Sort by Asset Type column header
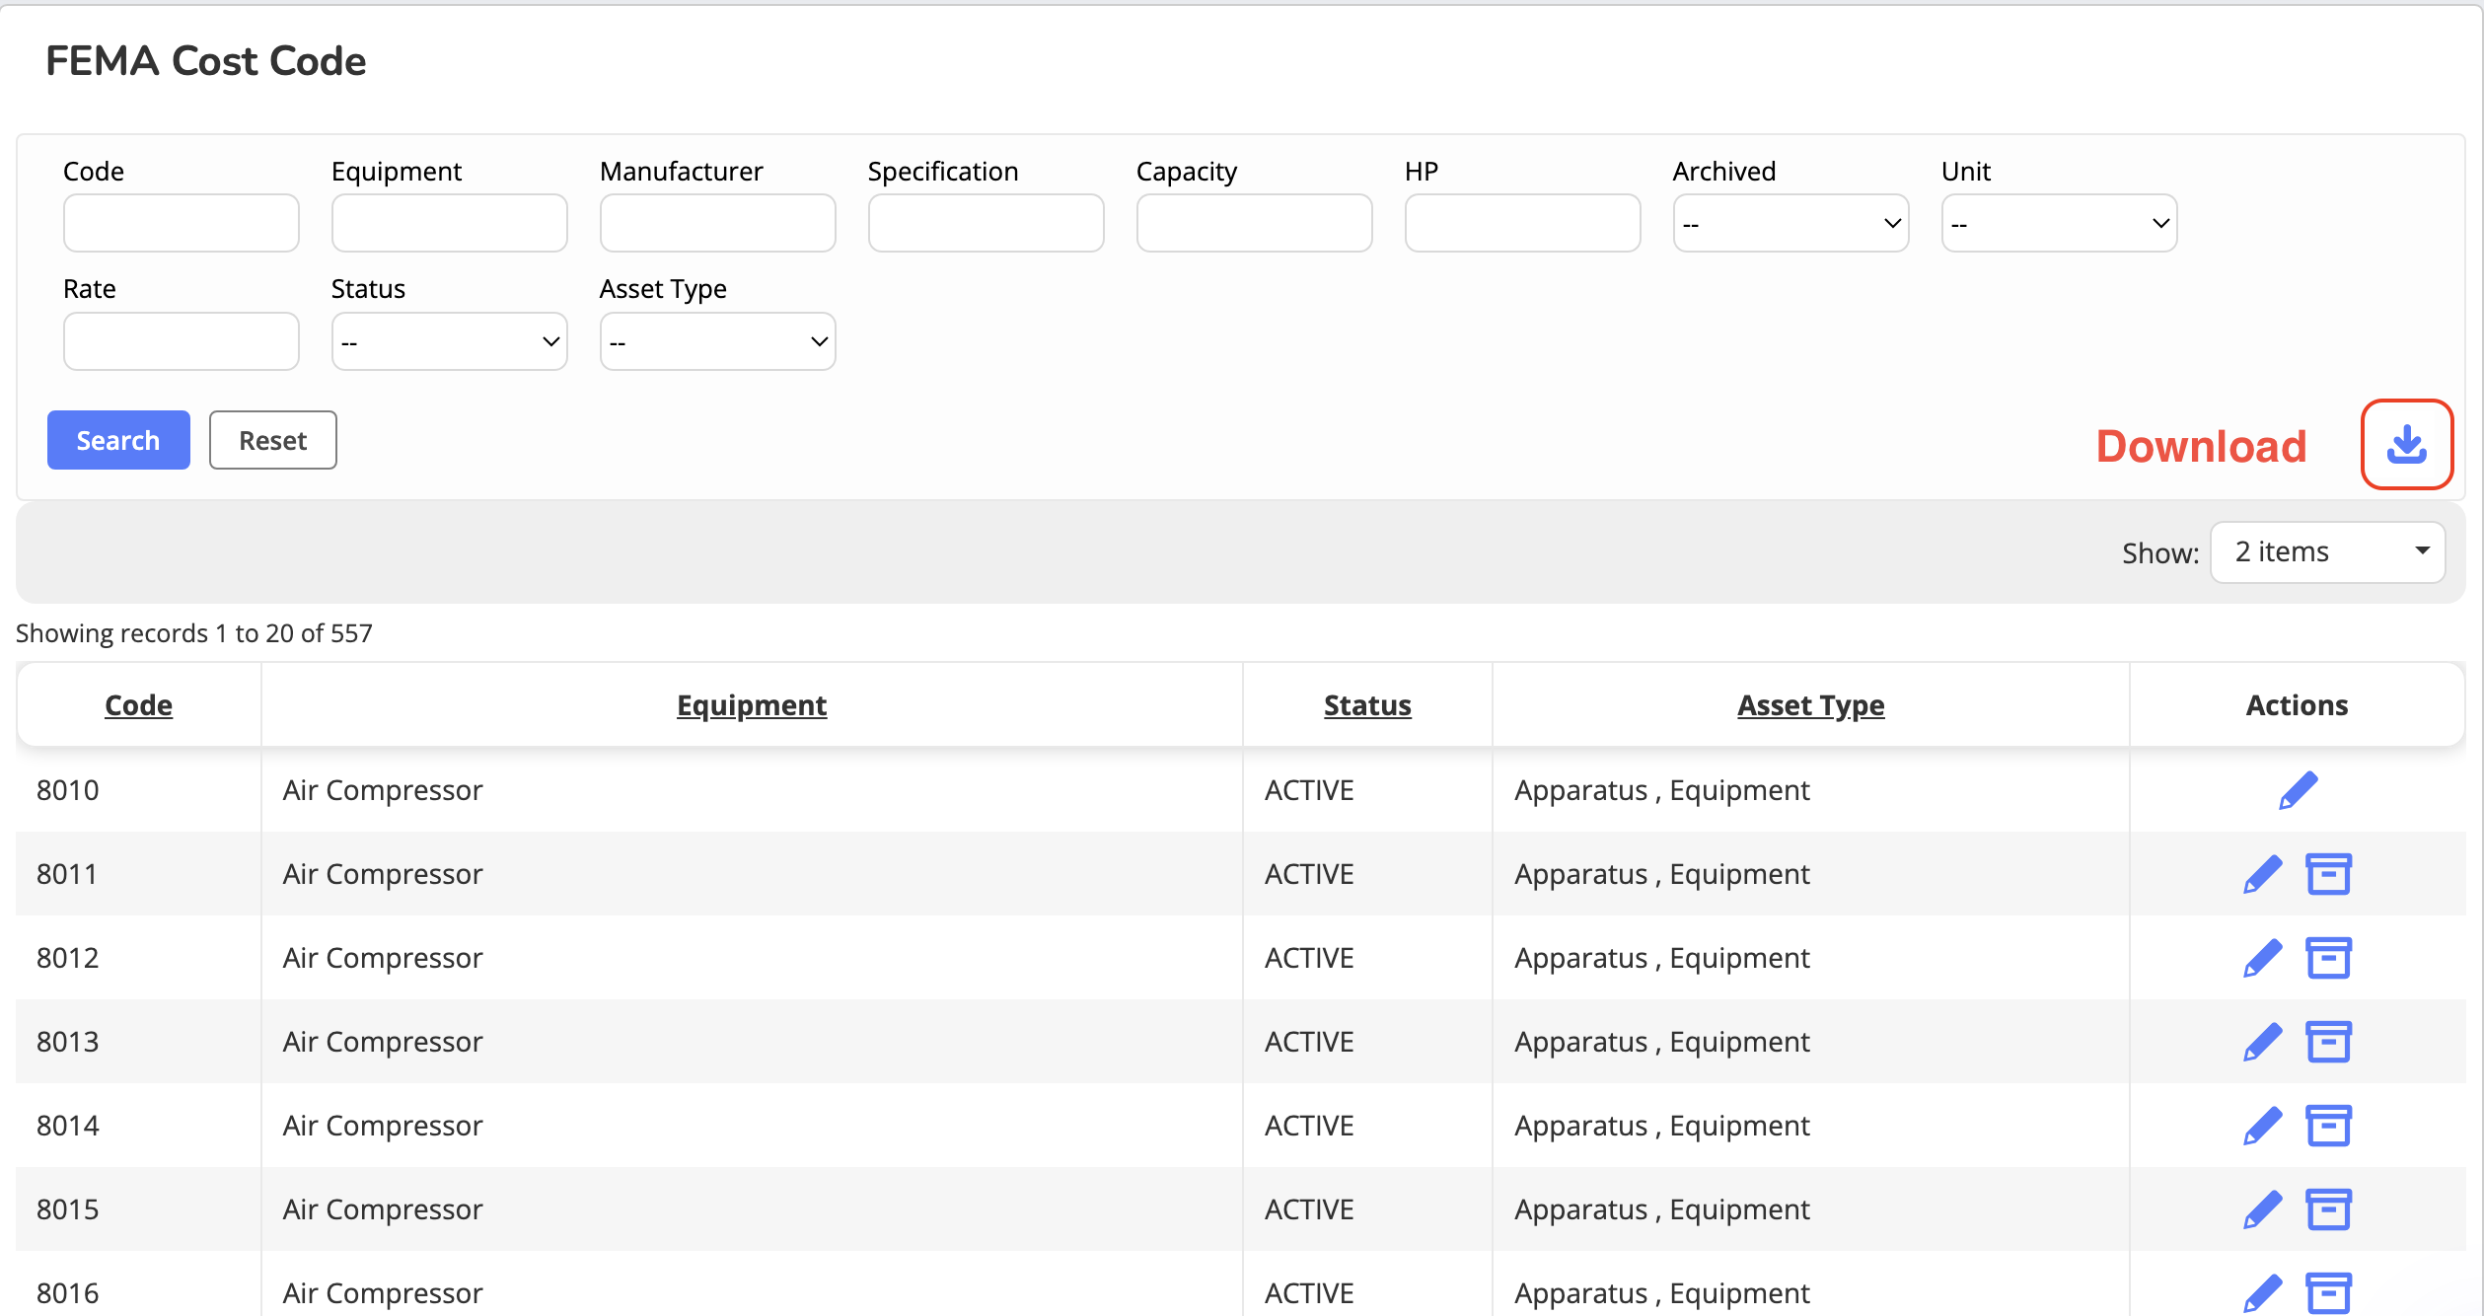 point(1810,705)
